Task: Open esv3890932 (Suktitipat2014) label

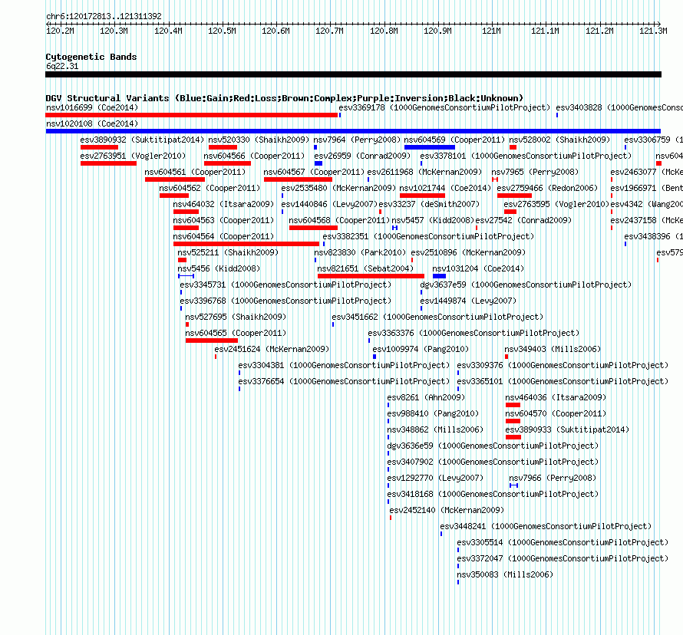Action: 142,140
